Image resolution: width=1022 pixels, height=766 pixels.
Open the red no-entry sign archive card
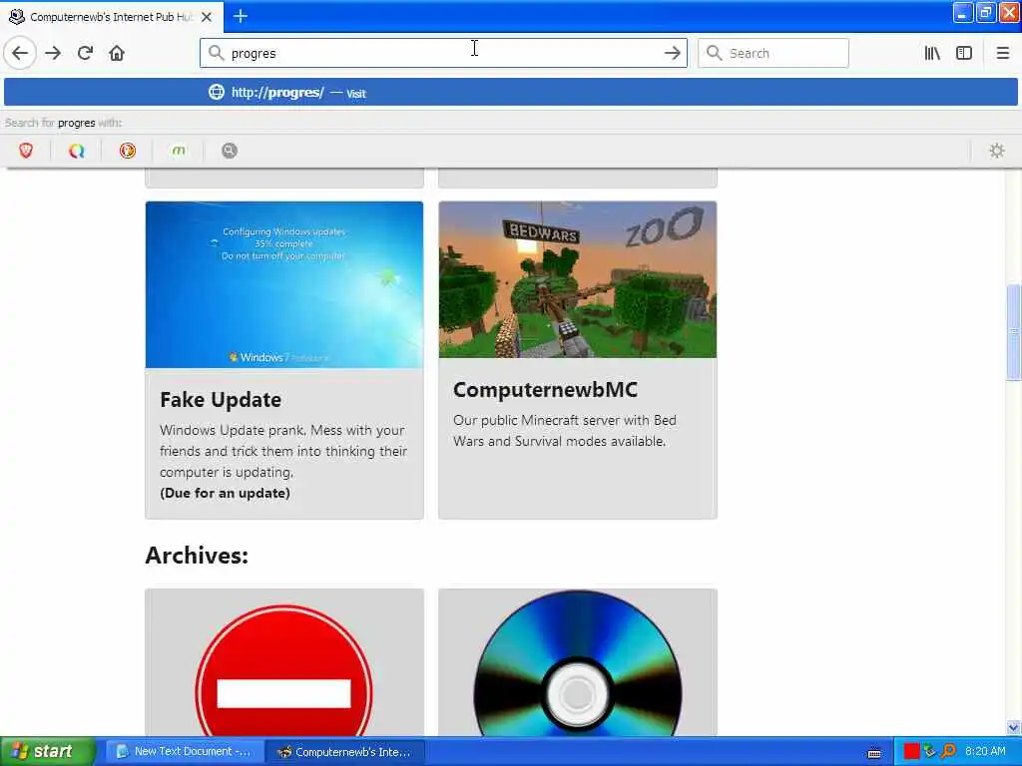[x=284, y=663]
